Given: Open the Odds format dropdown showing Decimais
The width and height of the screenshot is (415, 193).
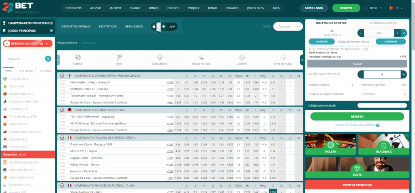Looking at the screenshot, I should click(x=288, y=27).
